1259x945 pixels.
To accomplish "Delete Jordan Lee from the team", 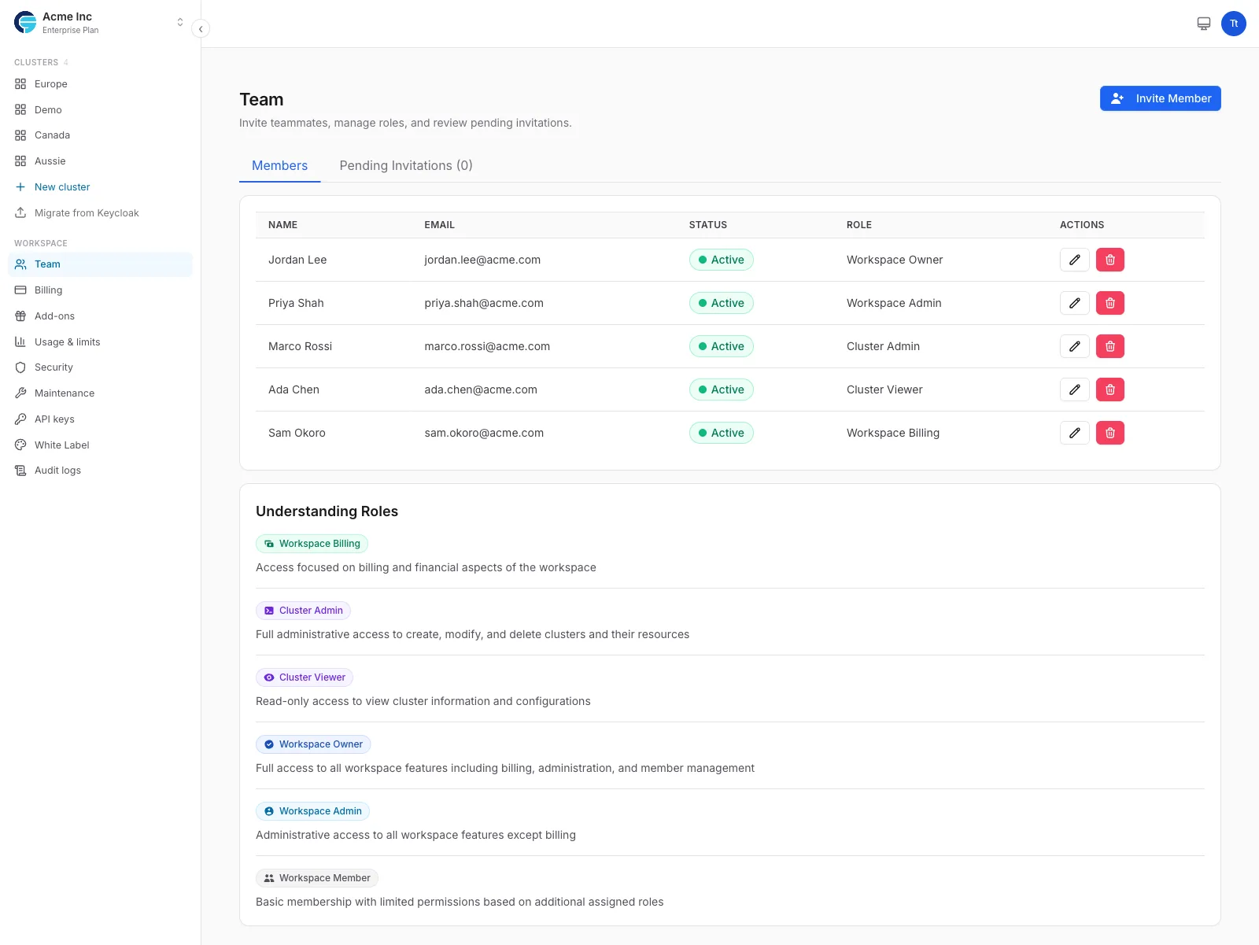I will 1109,260.
